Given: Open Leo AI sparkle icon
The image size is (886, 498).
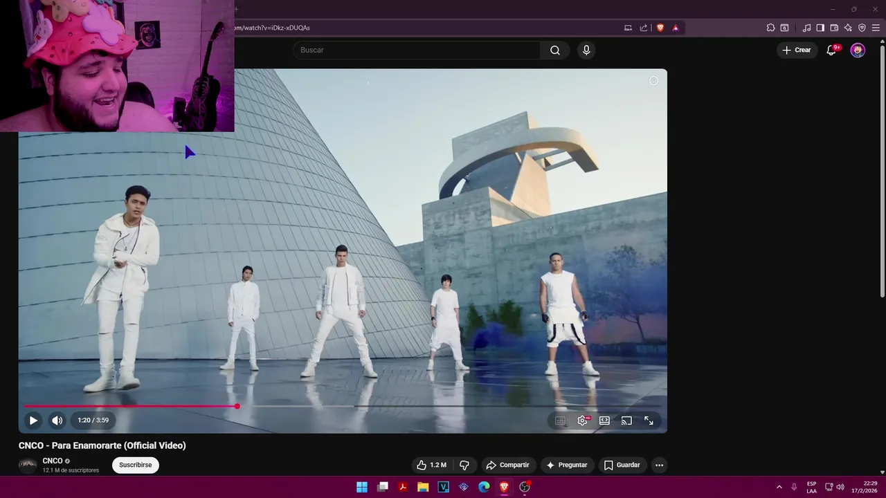Looking at the screenshot, I should (848, 28).
